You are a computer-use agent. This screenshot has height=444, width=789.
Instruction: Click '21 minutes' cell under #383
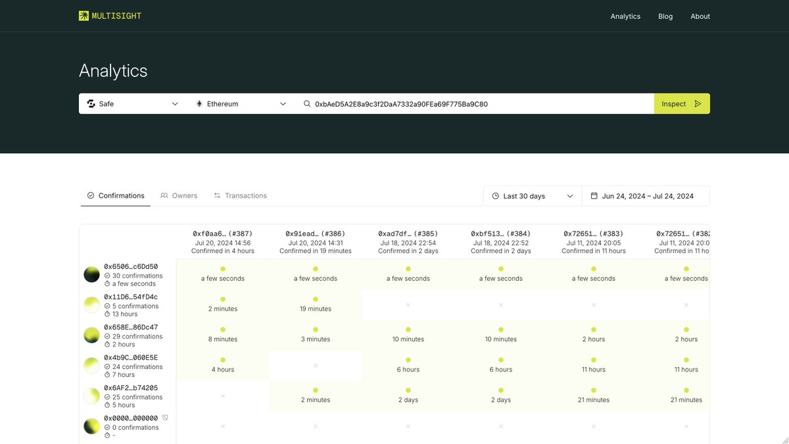pos(594,395)
